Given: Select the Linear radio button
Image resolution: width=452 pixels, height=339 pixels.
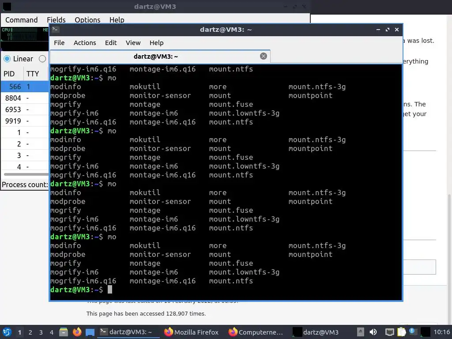Looking at the screenshot, I should [x=7, y=59].
